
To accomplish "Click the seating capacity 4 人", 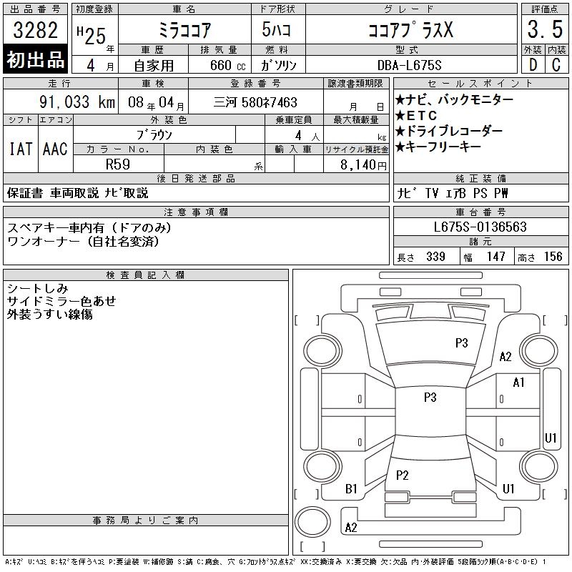I will coord(307,136).
